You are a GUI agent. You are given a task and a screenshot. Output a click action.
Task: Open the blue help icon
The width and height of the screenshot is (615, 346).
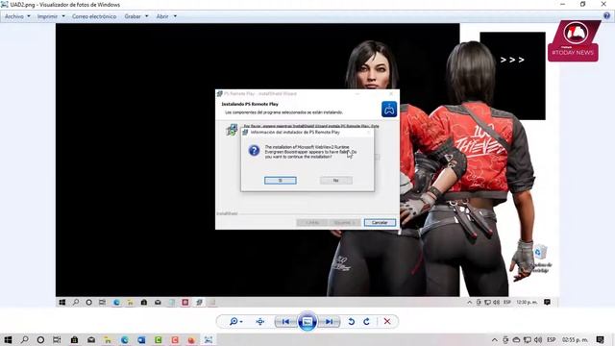[x=606, y=16]
